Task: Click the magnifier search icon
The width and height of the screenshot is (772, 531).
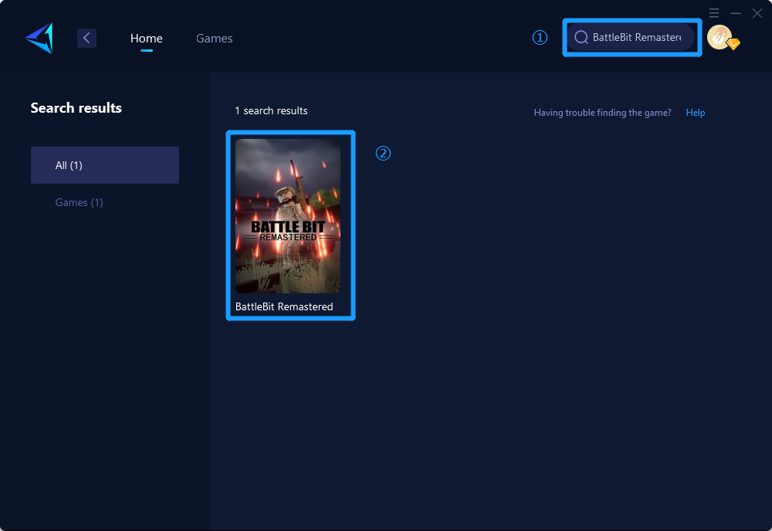Action: point(581,37)
